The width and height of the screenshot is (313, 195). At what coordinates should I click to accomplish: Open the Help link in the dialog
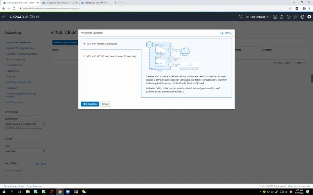221,33
